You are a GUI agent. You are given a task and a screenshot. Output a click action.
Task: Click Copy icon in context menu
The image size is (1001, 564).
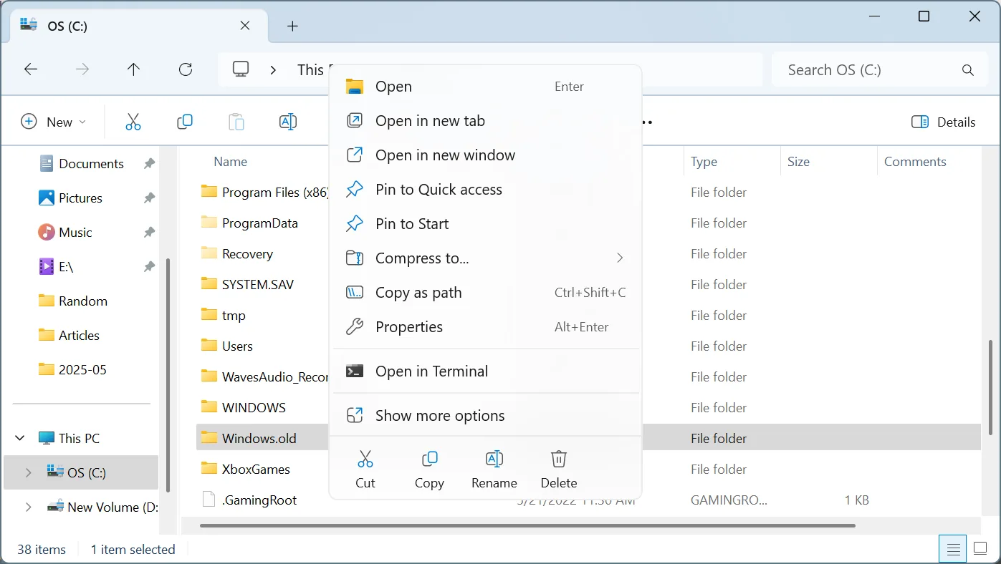(429, 459)
